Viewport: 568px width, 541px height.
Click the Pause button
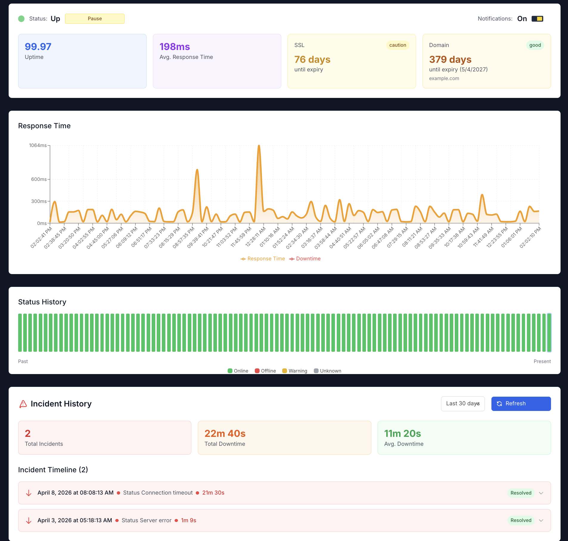pyautogui.click(x=94, y=18)
